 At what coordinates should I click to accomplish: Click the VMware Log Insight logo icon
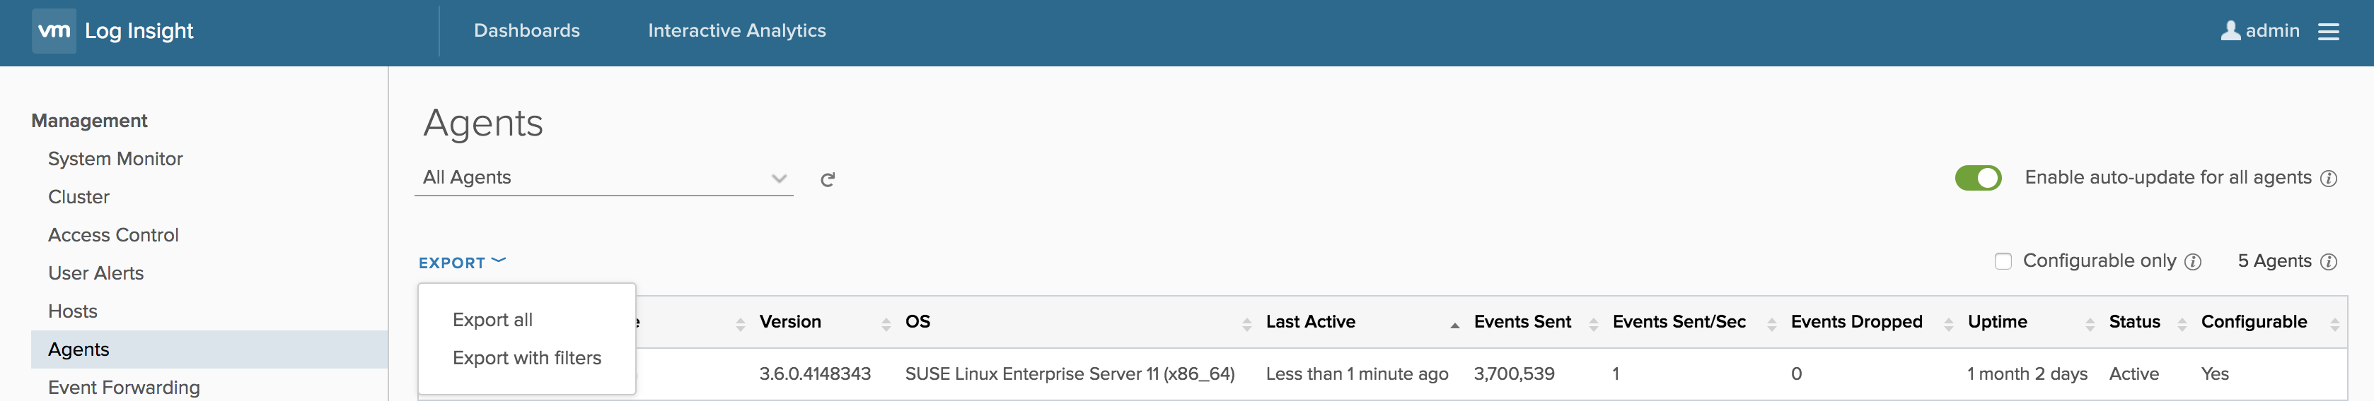coord(54,31)
